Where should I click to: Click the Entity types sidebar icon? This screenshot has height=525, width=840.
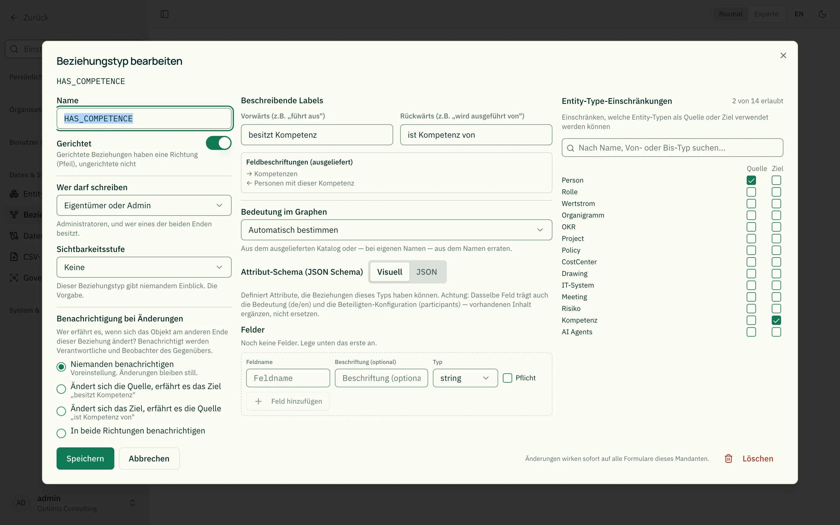tap(14, 194)
